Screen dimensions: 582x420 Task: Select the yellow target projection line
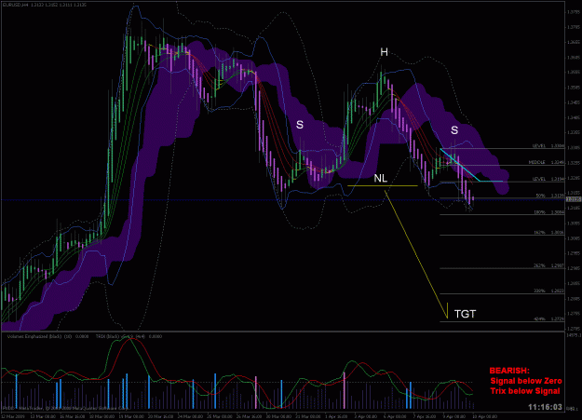click(x=415, y=254)
